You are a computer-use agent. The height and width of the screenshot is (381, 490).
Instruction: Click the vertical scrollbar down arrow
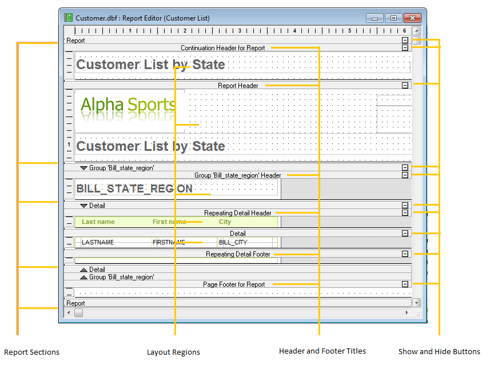[416, 303]
